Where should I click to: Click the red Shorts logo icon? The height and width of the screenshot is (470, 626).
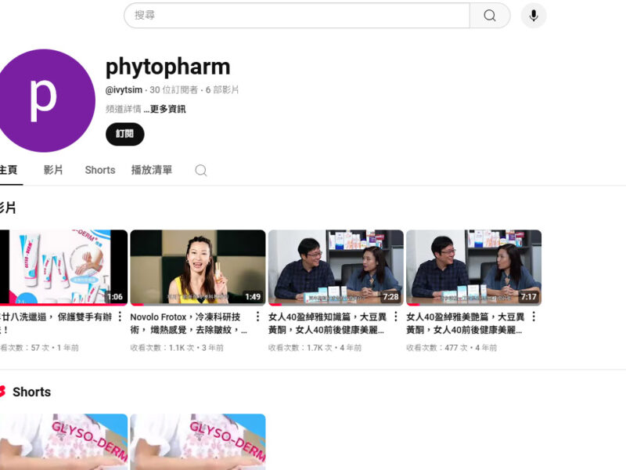coord(2,392)
